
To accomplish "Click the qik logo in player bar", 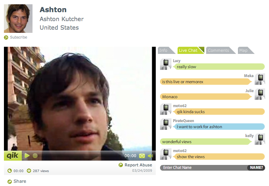I will 13,156.
